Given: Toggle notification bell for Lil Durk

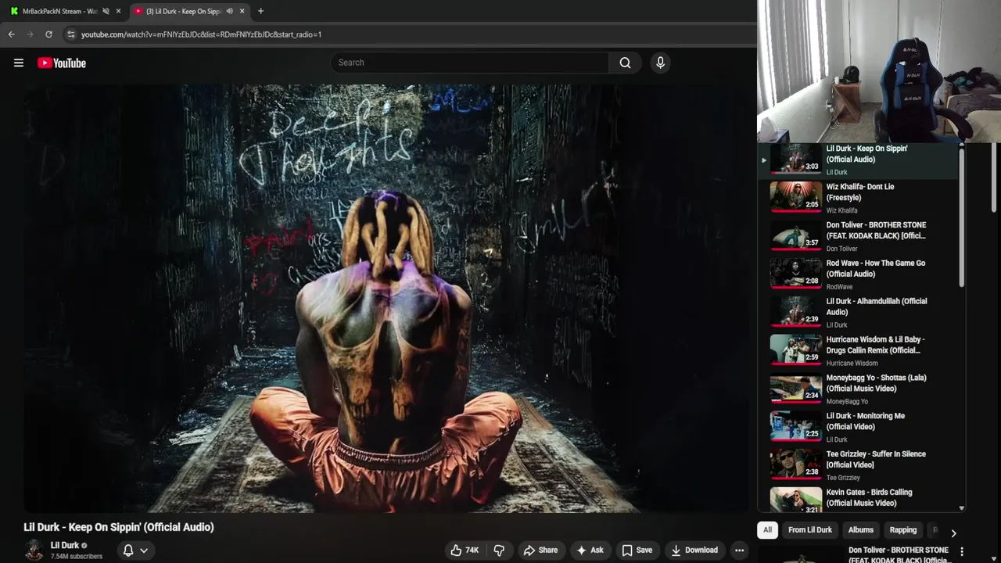Looking at the screenshot, I should [135, 550].
